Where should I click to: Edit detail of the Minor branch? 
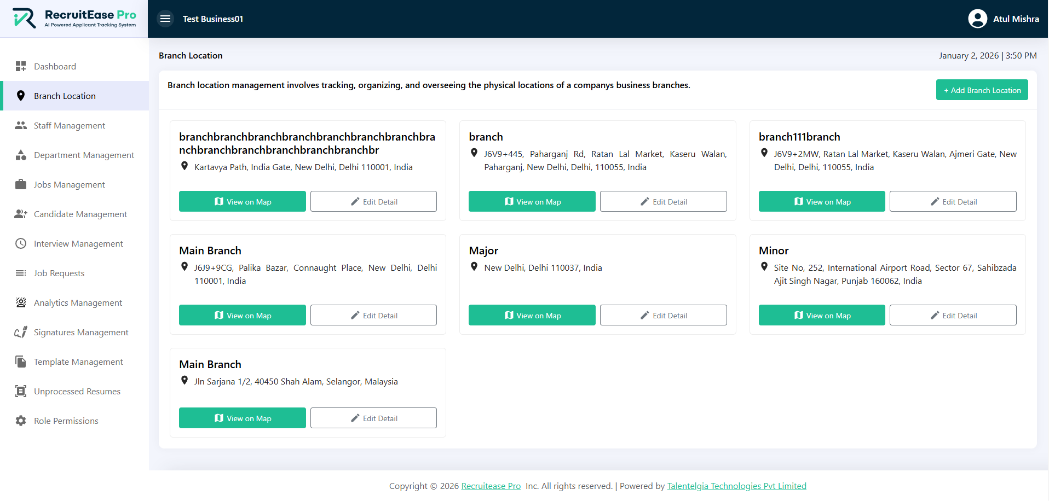953,315
